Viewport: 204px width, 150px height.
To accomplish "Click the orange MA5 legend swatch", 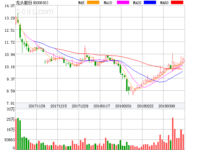I will tap(93, 2).
